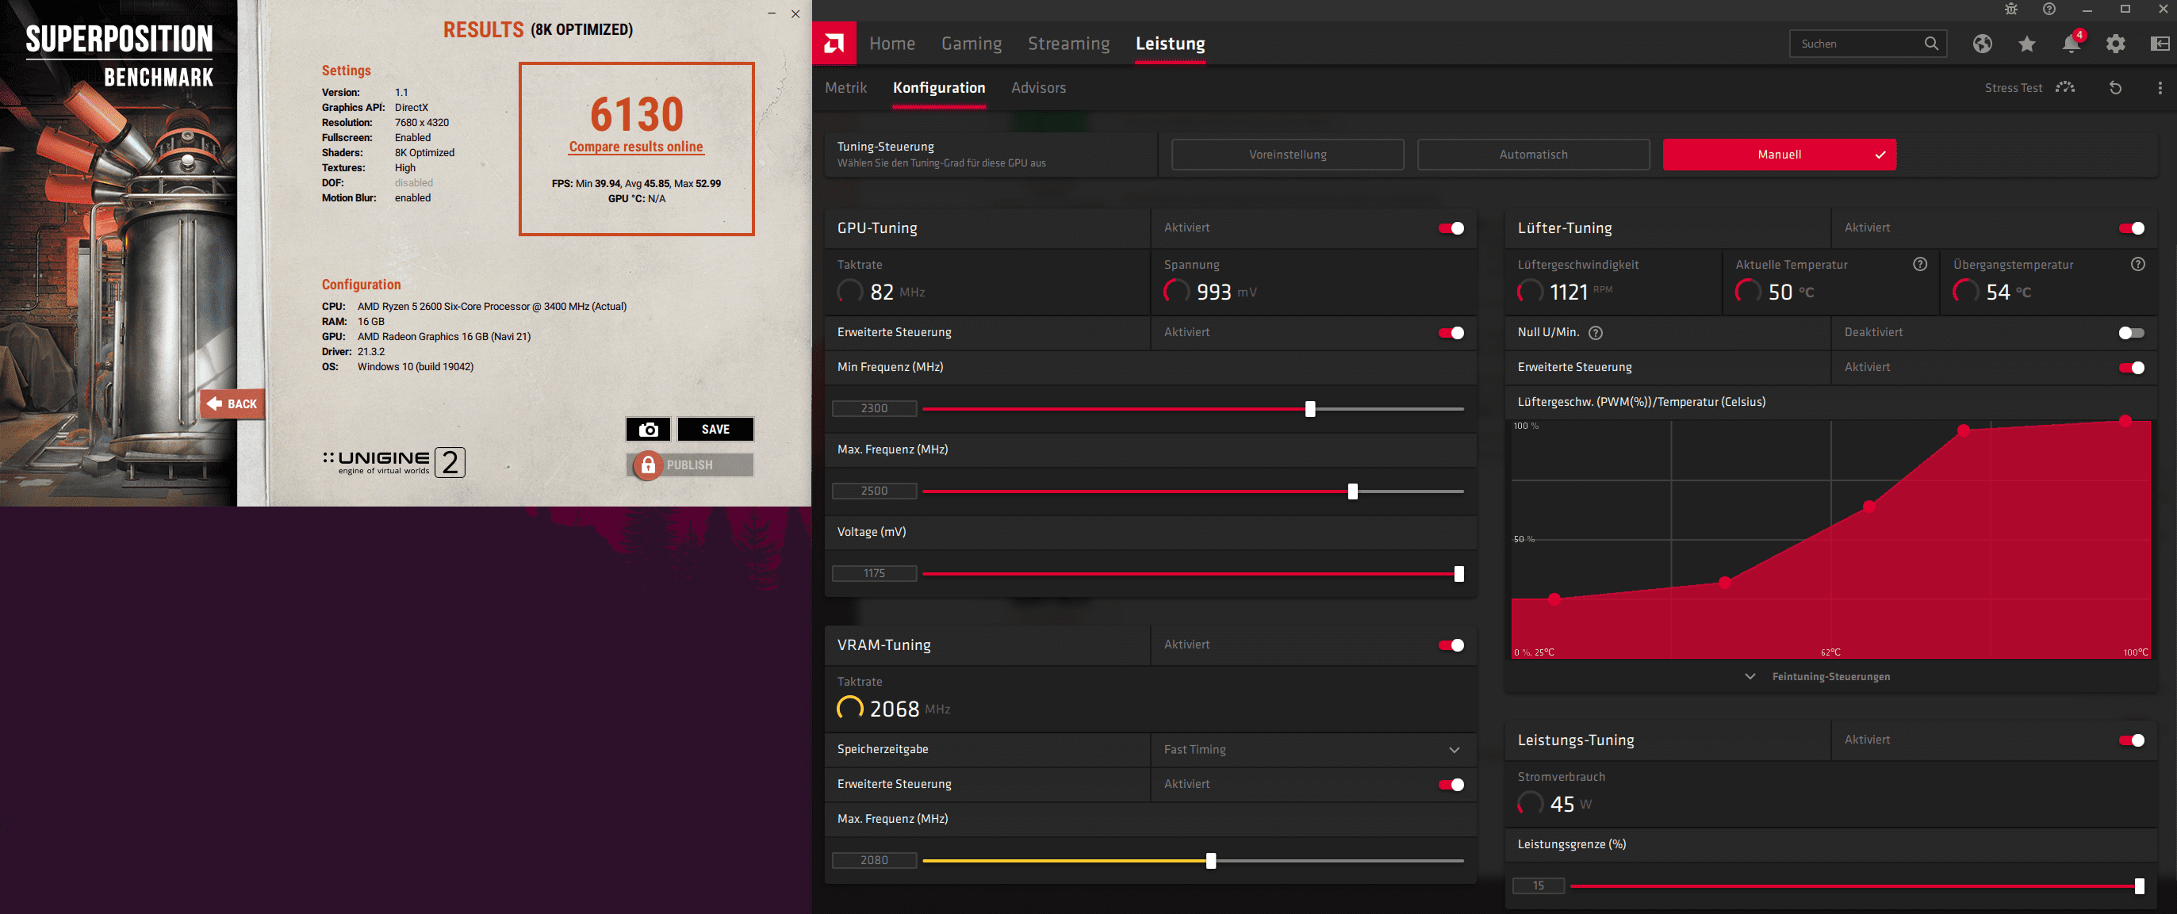Click the 6130 benchmark score
Screen dimensions: 2177x914
(x=636, y=114)
